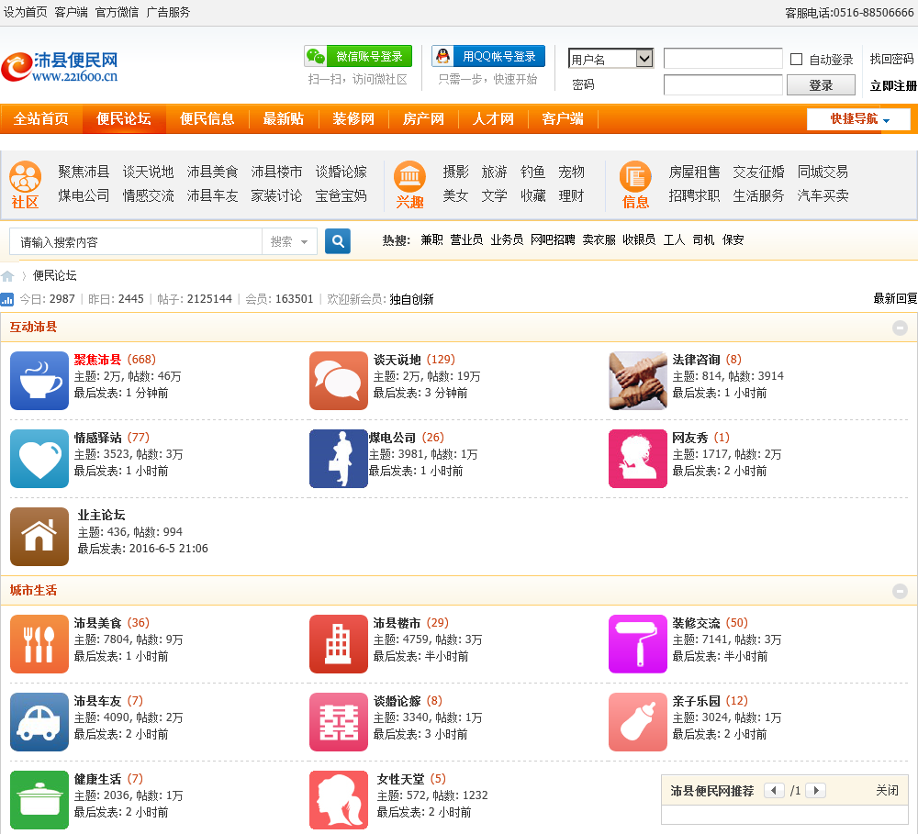This screenshot has width=918, height=834.
Task: Collapse the 互动沛县 section
Action: 900,328
